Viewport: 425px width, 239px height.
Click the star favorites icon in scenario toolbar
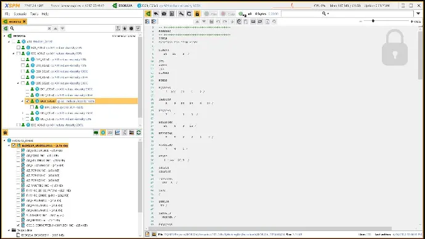(x=124, y=28)
